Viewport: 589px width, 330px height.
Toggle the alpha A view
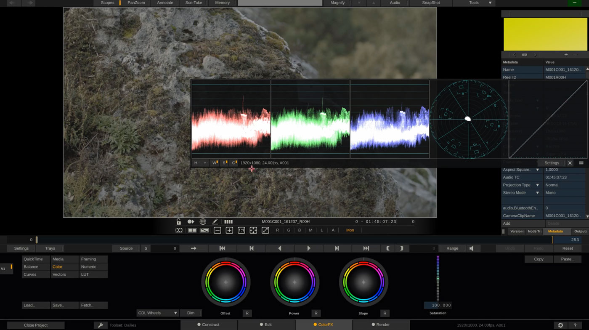click(x=333, y=230)
